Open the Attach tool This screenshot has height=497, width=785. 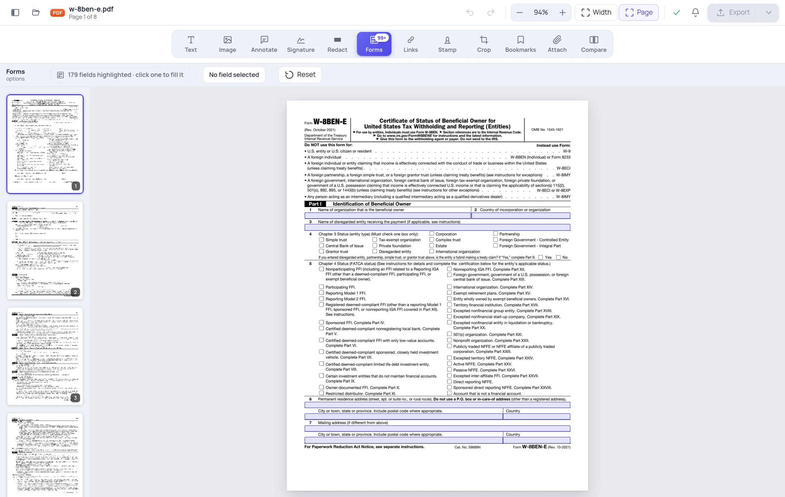tap(557, 44)
